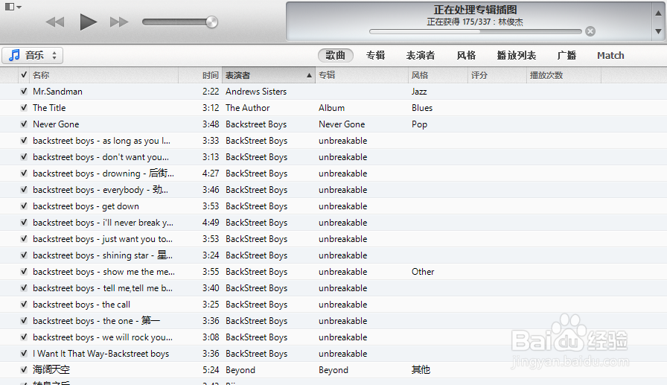Uncheck the 'everybody' song checkbox
This screenshot has width=667, height=385.
24,190
